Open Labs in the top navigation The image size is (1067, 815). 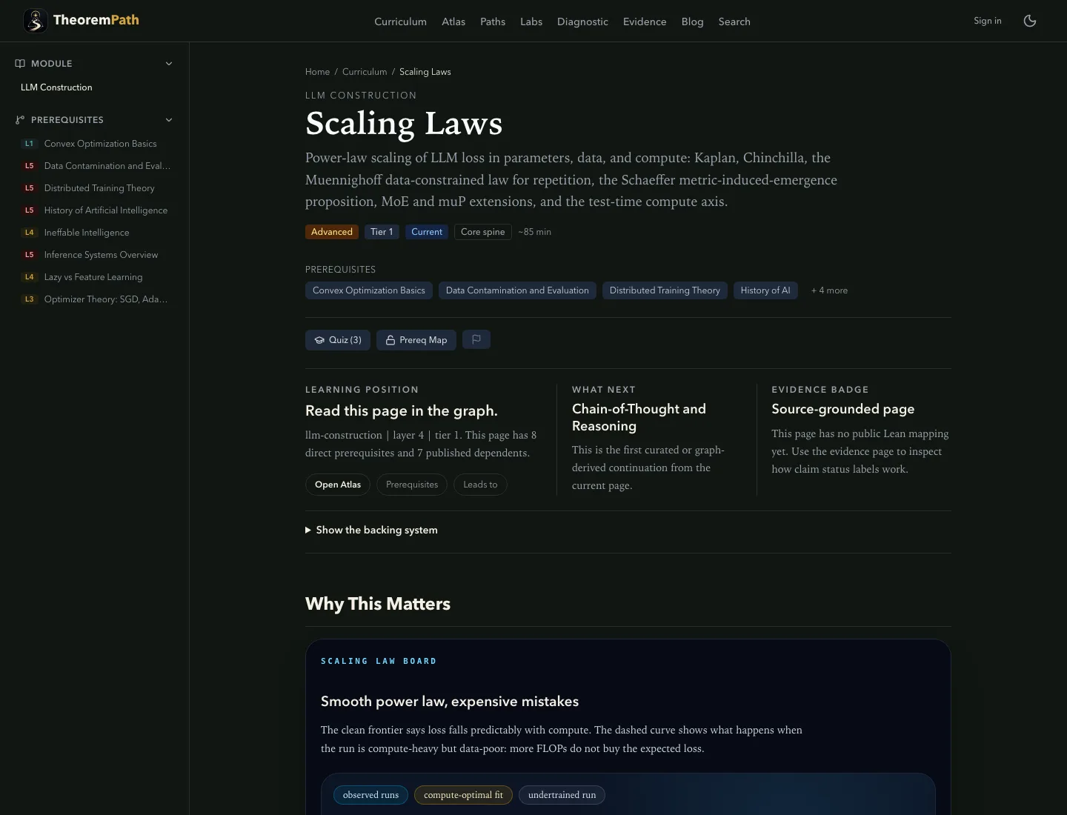pos(531,21)
